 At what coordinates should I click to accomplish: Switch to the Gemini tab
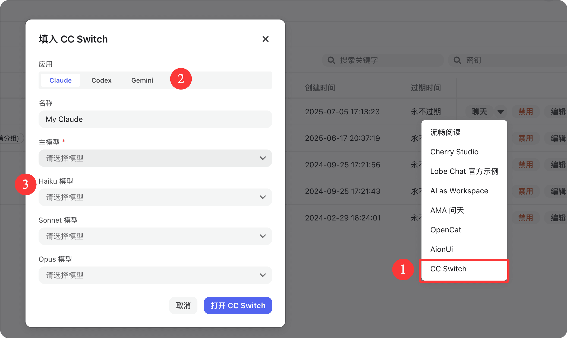pos(142,80)
